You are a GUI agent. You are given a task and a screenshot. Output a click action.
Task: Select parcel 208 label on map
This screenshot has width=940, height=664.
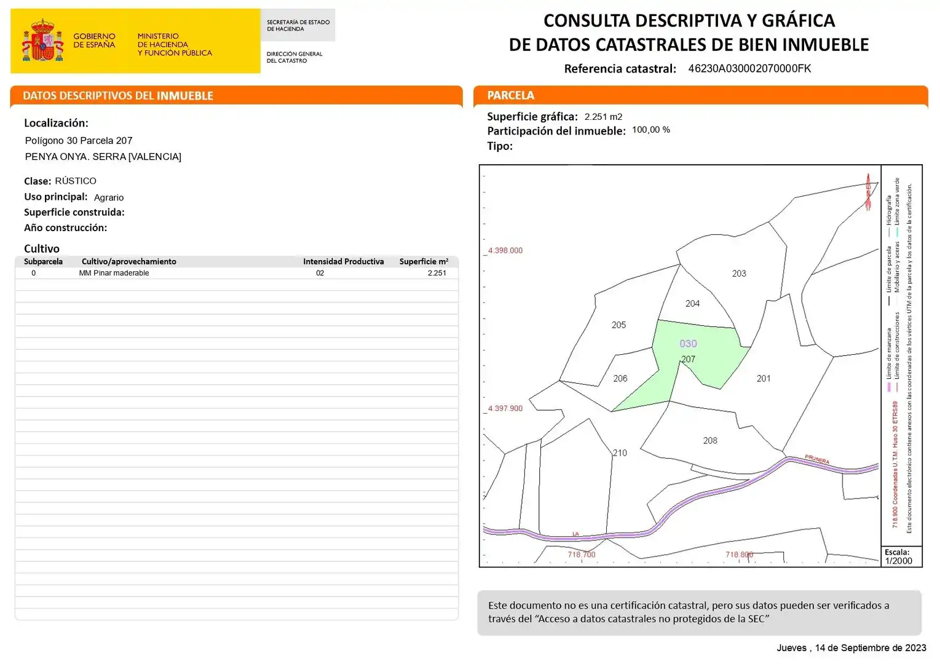710,441
